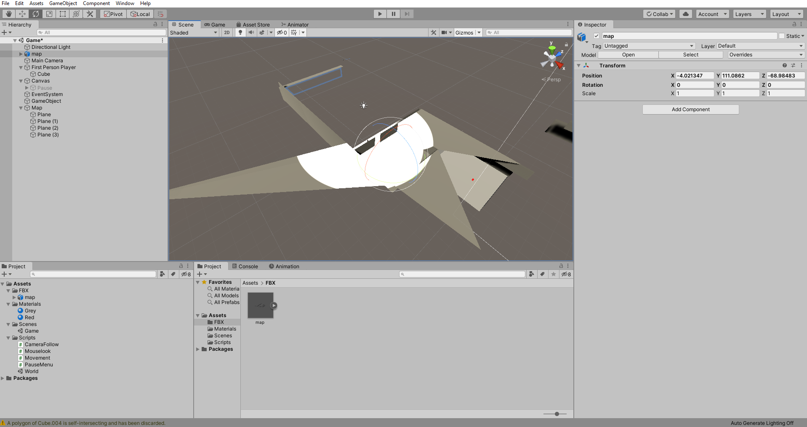Lock the Inspector panel
The height and width of the screenshot is (427, 807).
(x=794, y=24)
